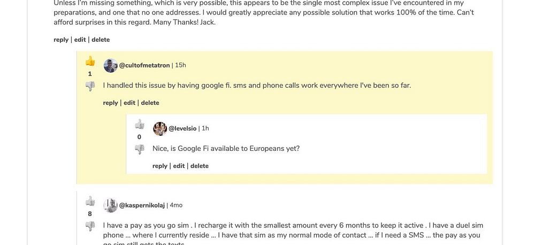Upvote the @cultofmetatron comment
The width and height of the screenshot is (535, 245).
90,62
